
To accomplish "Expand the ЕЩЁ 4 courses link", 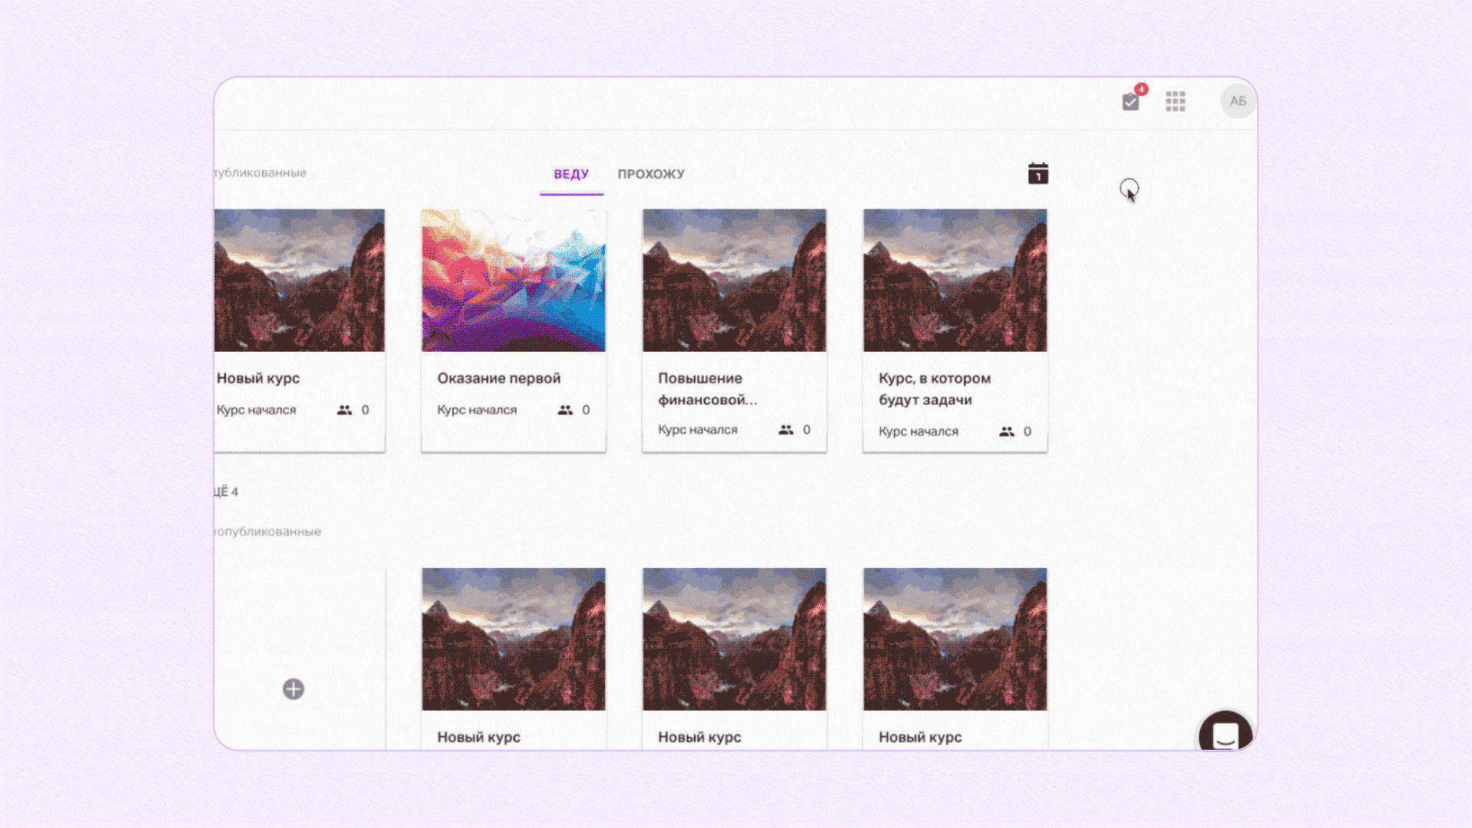I will 227,491.
